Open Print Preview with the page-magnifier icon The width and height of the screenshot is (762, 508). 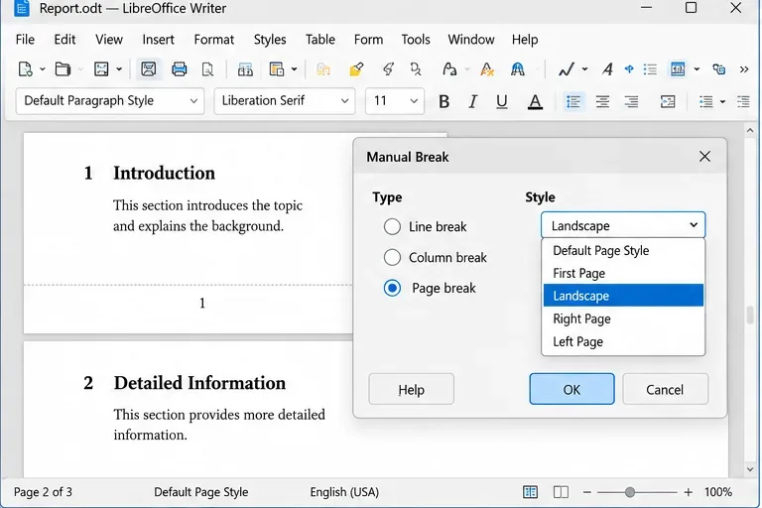pyautogui.click(x=207, y=69)
